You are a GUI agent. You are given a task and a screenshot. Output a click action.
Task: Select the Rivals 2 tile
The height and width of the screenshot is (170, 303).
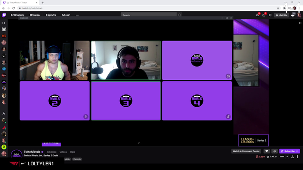55,101
